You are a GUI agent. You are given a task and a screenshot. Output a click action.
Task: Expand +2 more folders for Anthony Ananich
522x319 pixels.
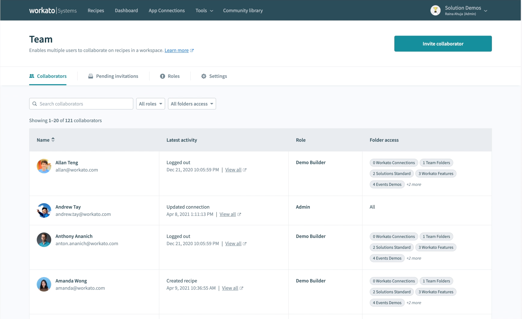click(414, 258)
